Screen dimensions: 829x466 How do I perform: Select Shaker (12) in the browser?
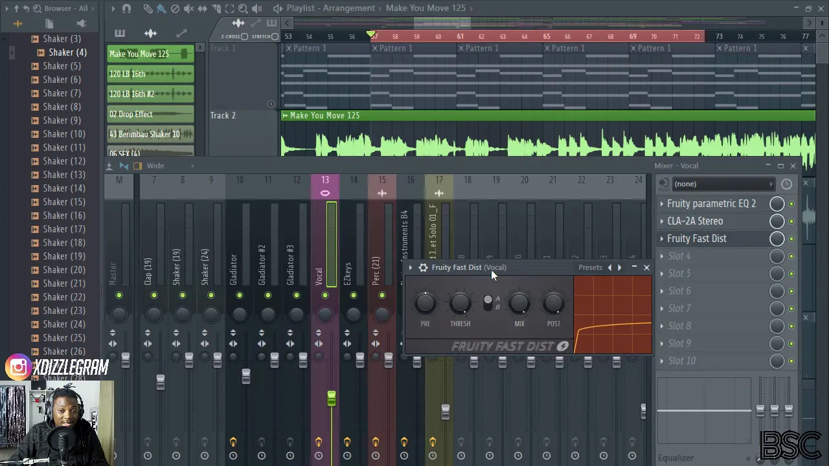coord(63,161)
